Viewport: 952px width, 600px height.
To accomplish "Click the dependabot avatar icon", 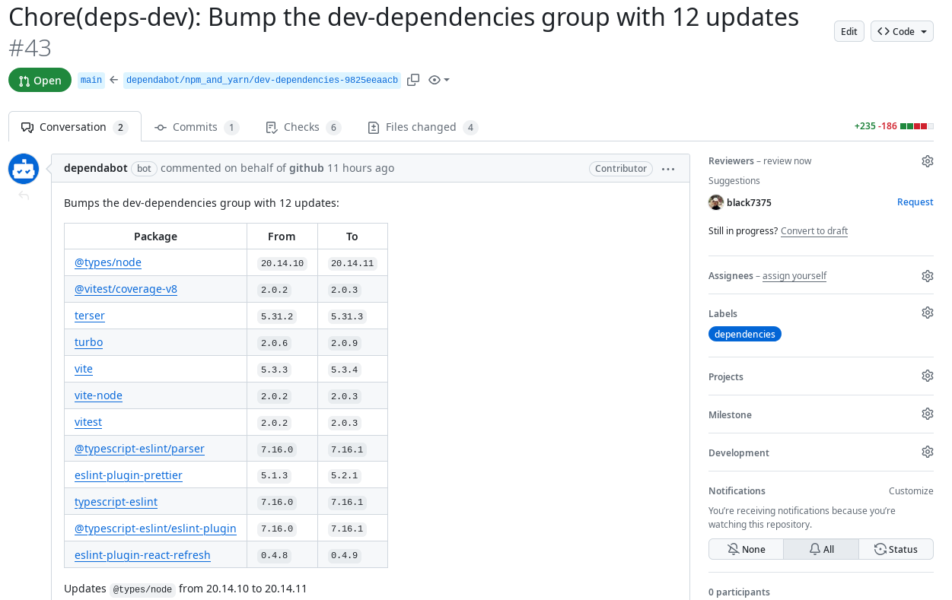I will pos(24,169).
